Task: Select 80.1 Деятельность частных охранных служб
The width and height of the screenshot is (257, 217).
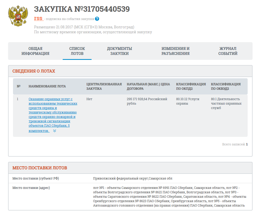Action: coord(226,103)
